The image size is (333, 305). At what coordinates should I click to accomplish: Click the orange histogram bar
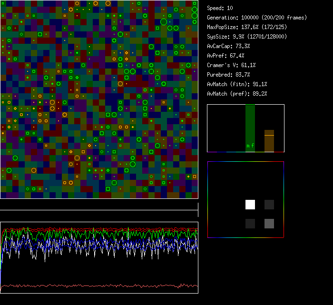point(269,141)
